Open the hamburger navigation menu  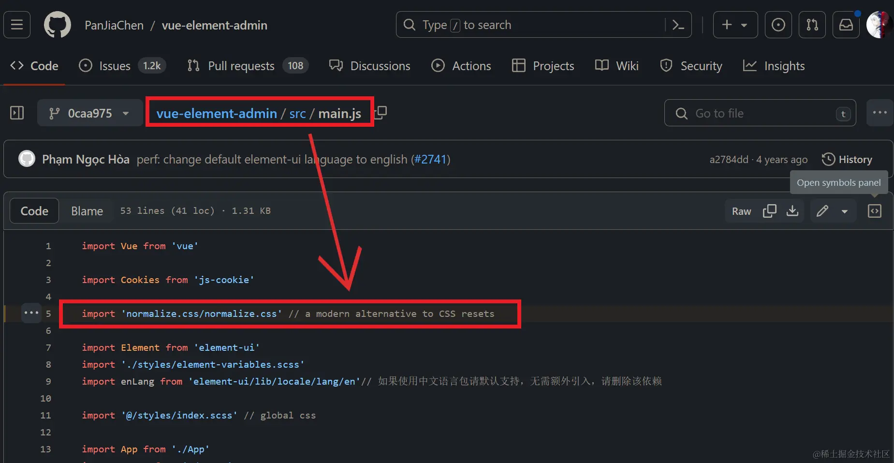[x=17, y=25]
